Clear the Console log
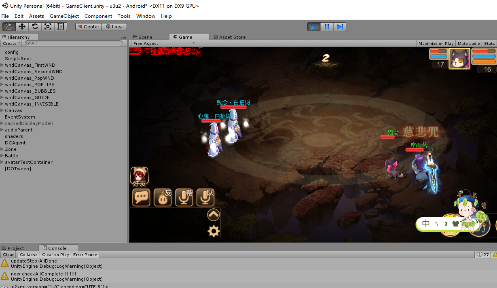 (8, 254)
